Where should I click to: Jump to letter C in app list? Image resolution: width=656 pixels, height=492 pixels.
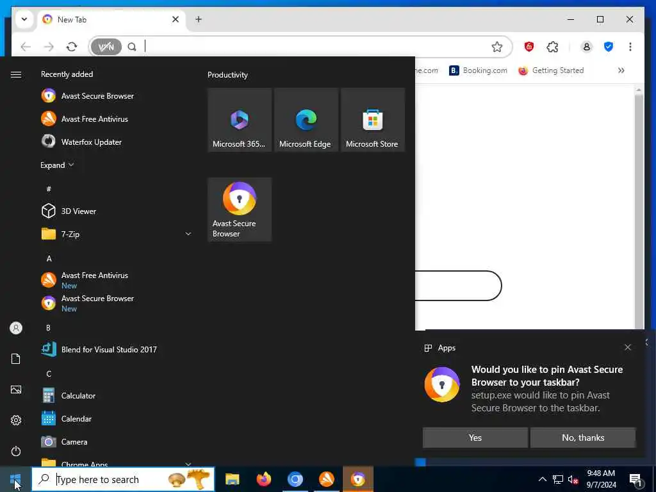click(x=49, y=373)
